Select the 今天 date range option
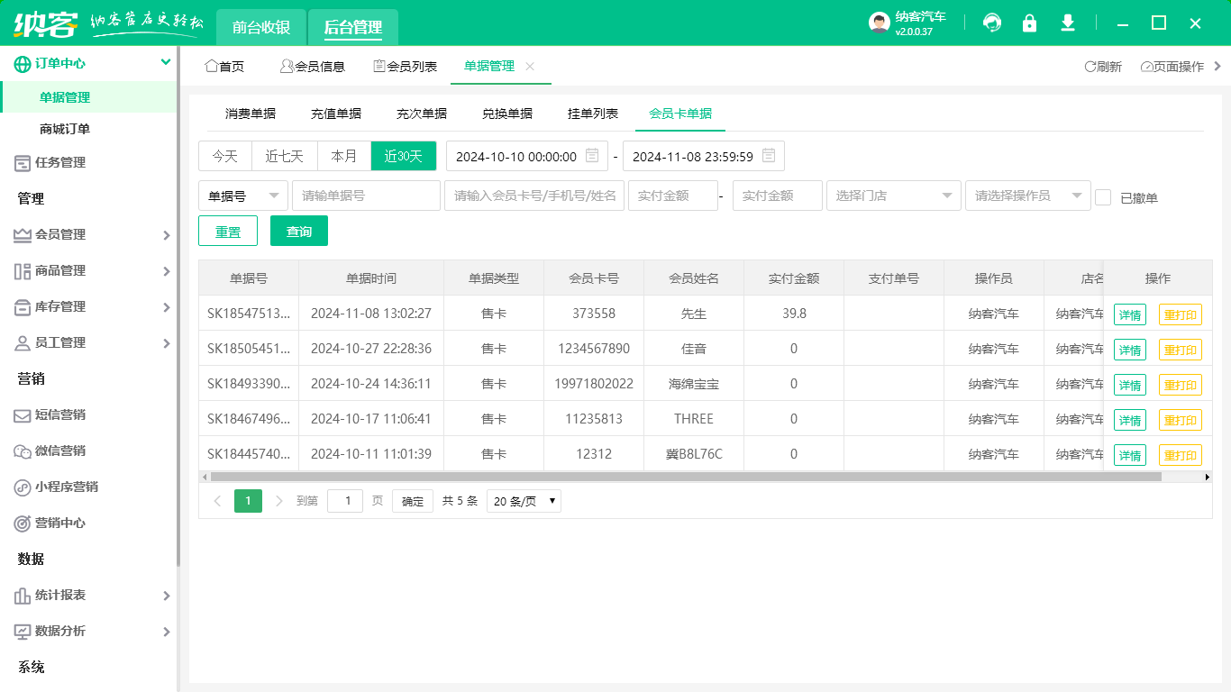1231x692 pixels. click(x=225, y=156)
